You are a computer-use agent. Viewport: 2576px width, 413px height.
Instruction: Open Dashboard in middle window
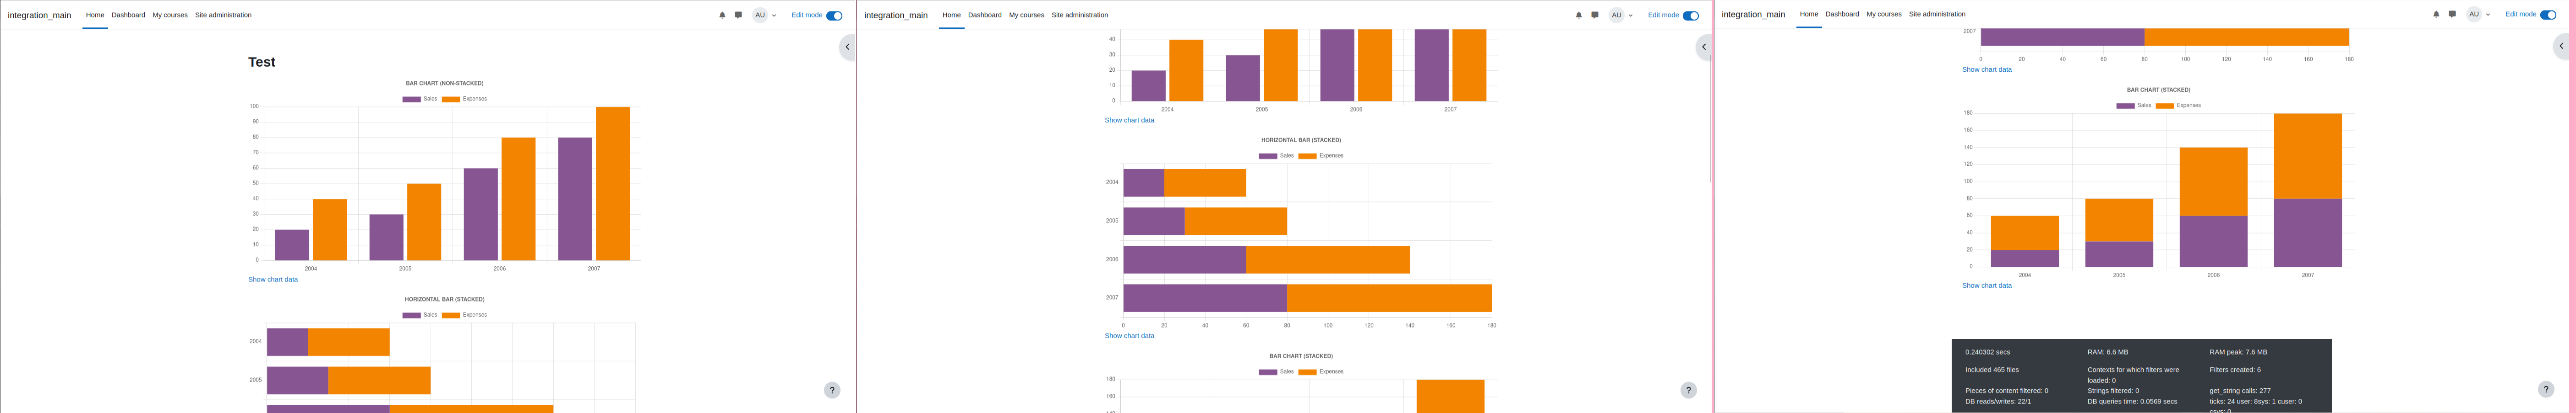tap(985, 15)
